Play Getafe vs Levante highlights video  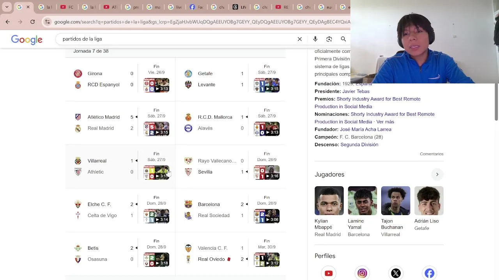(x=267, y=85)
